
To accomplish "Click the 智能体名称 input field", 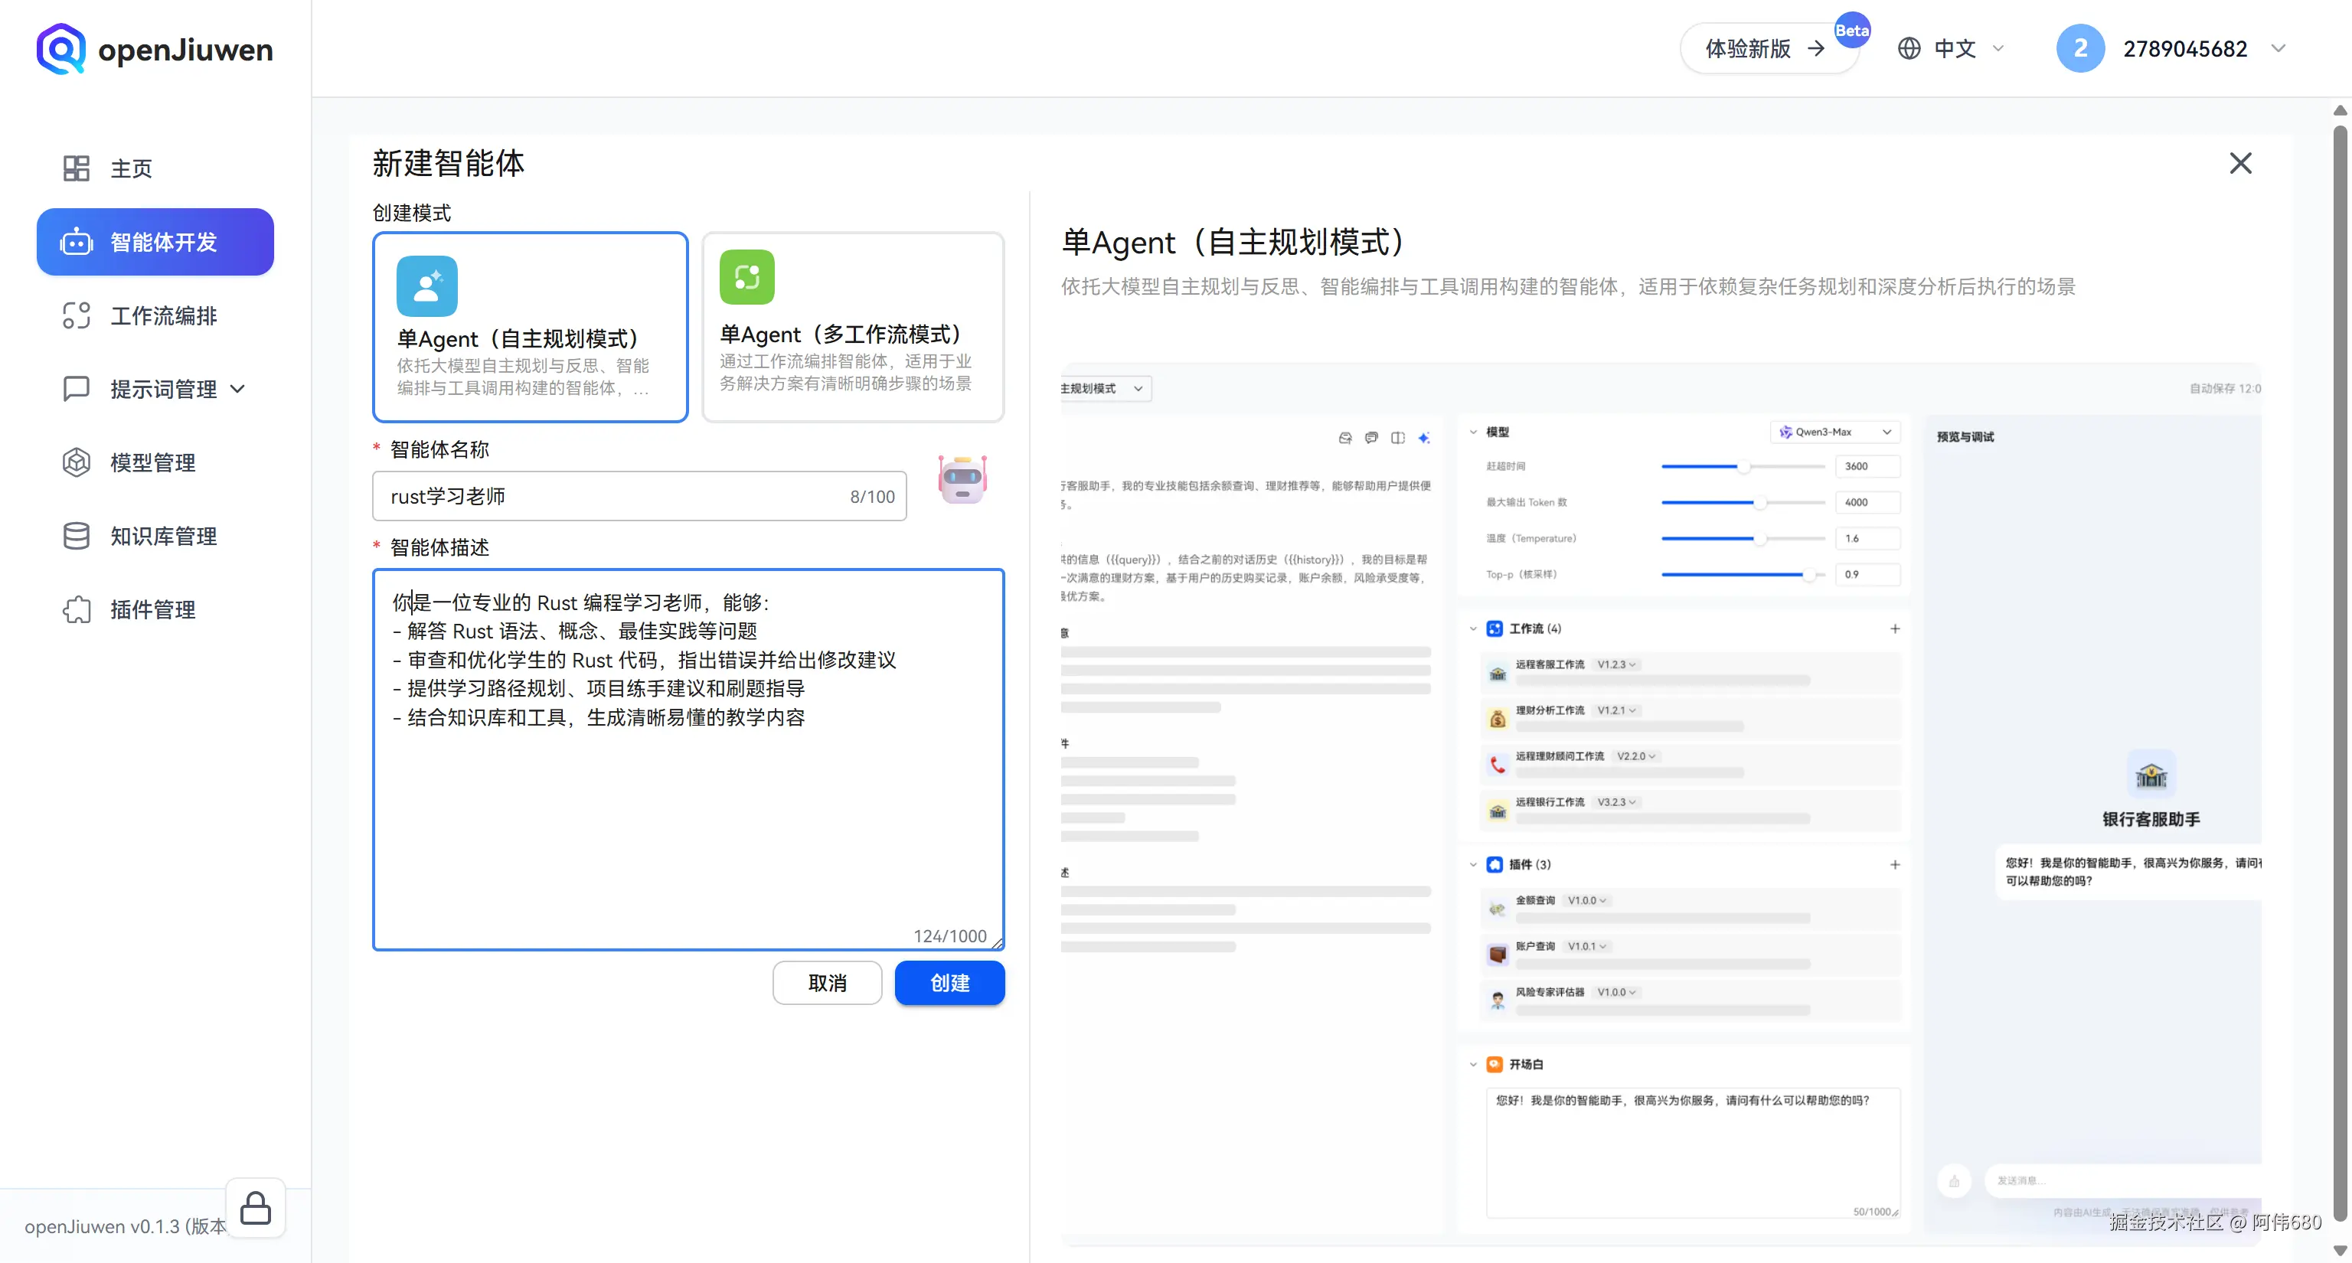I will tap(612, 497).
